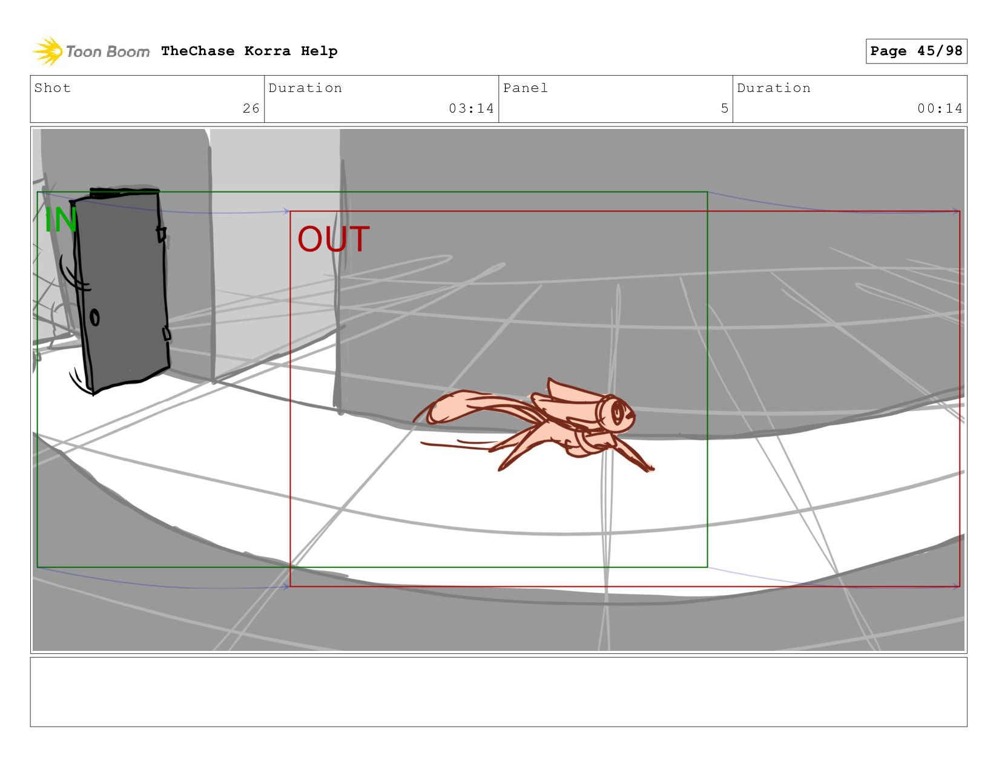
Task: Click the "Page 45/98" page indicator
Action: tap(916, 51)
